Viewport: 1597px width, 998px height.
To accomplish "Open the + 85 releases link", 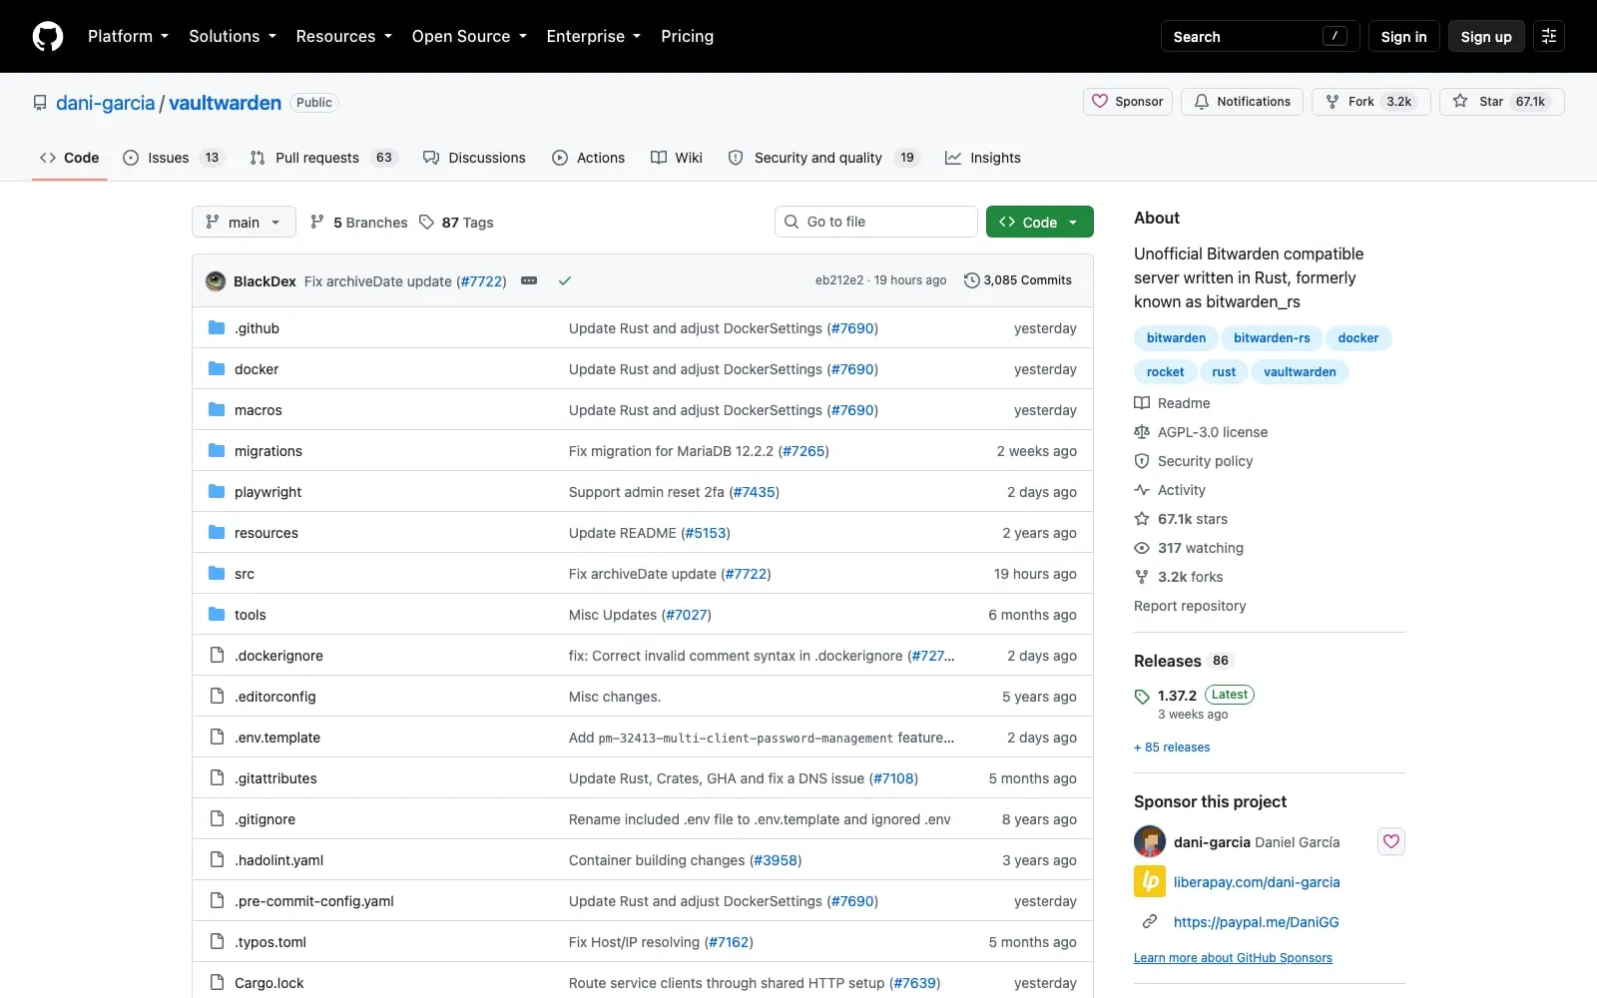I will point(1172,748).
